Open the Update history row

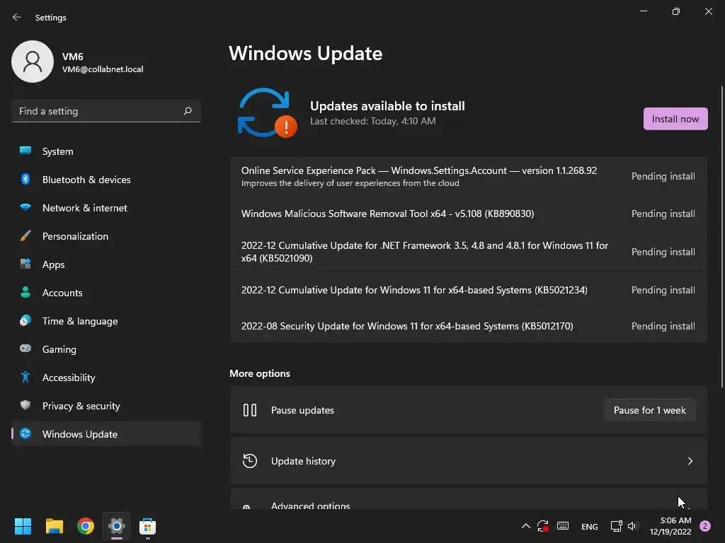tap(469, 461)
